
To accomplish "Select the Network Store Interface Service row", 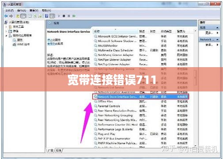I will point(141,97).
